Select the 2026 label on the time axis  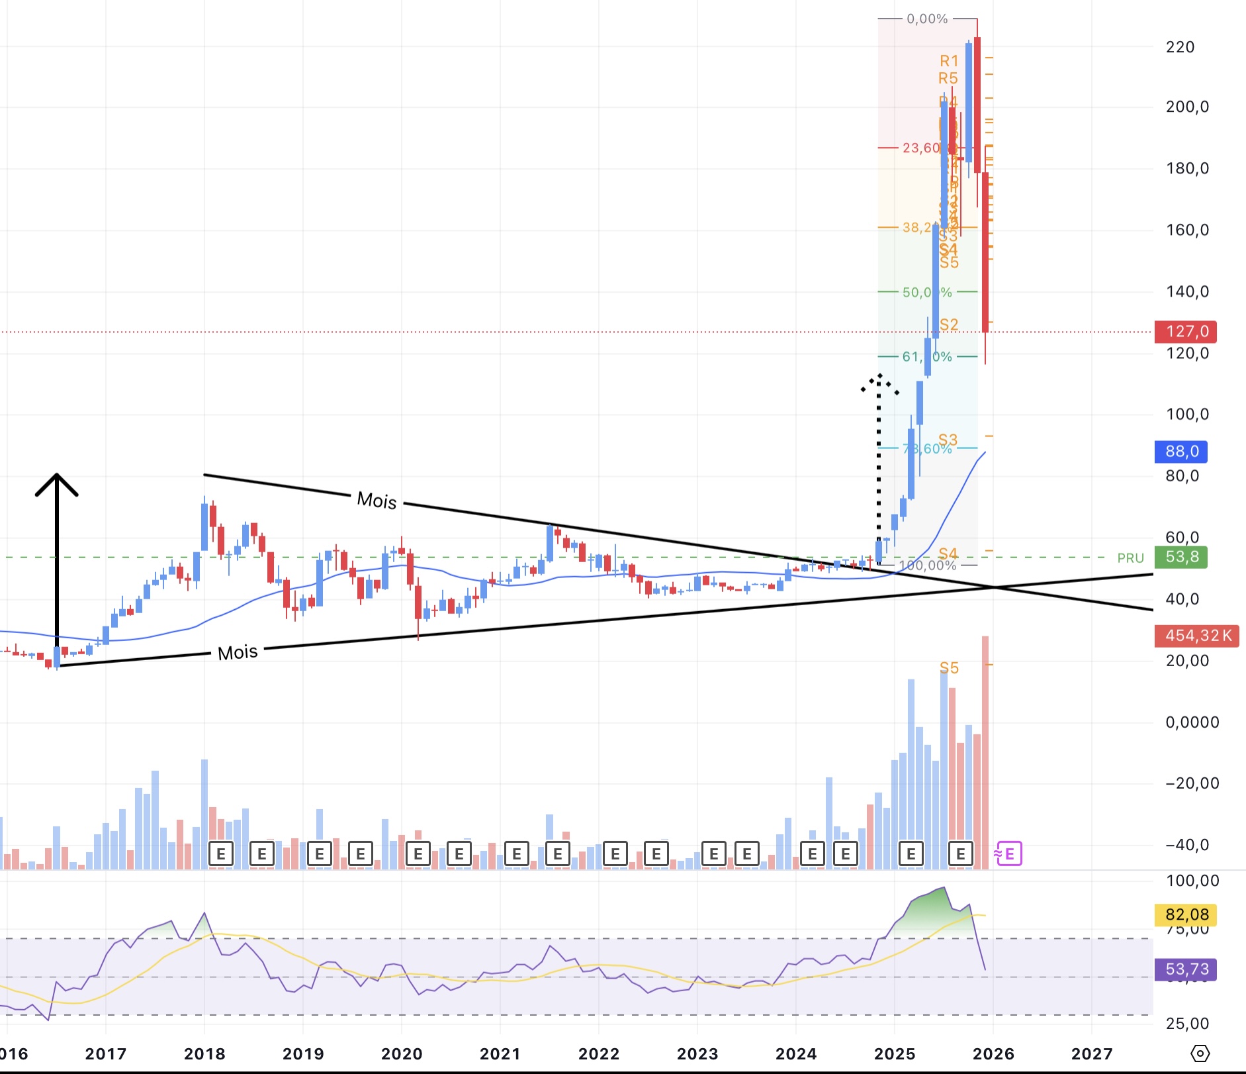click(993, 1053)
